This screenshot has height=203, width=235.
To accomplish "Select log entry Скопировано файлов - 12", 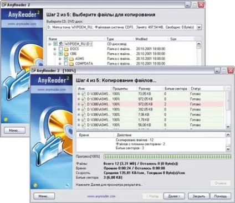I will pyautogui.click(x=135, y=140).
